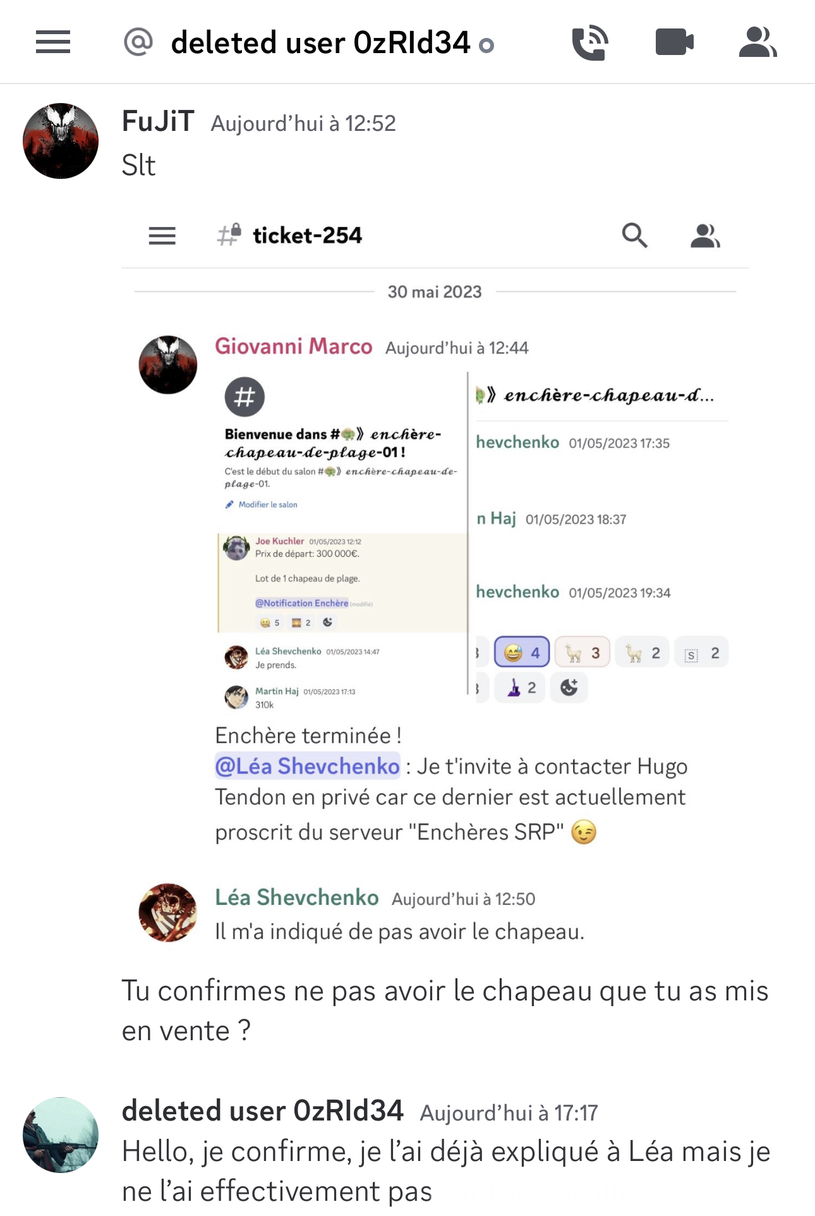Start a video call
This screenshot has height=1216, width=815.
coord(674,43)
